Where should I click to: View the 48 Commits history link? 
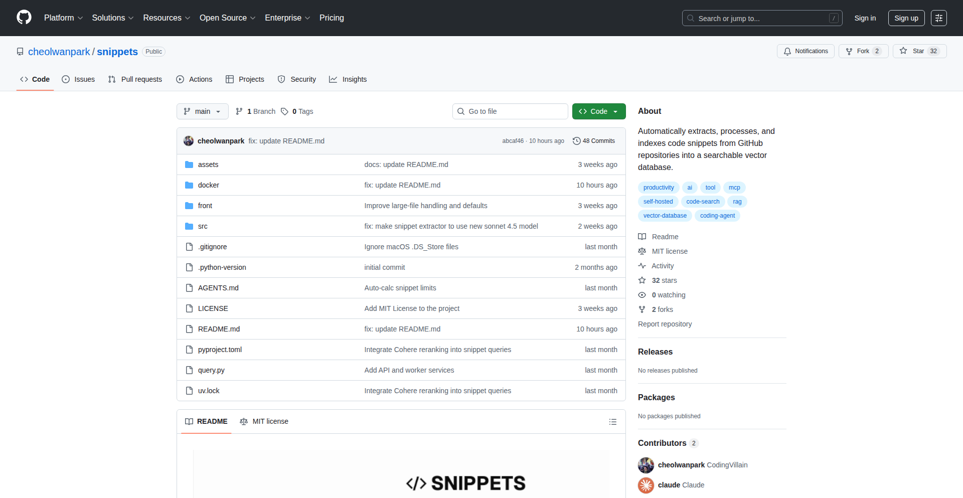(x=594, y=141)
